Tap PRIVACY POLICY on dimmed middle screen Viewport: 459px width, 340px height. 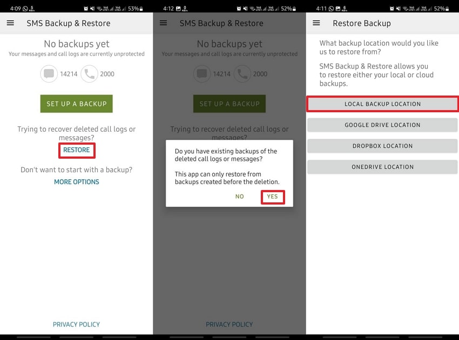coord(229,324)
